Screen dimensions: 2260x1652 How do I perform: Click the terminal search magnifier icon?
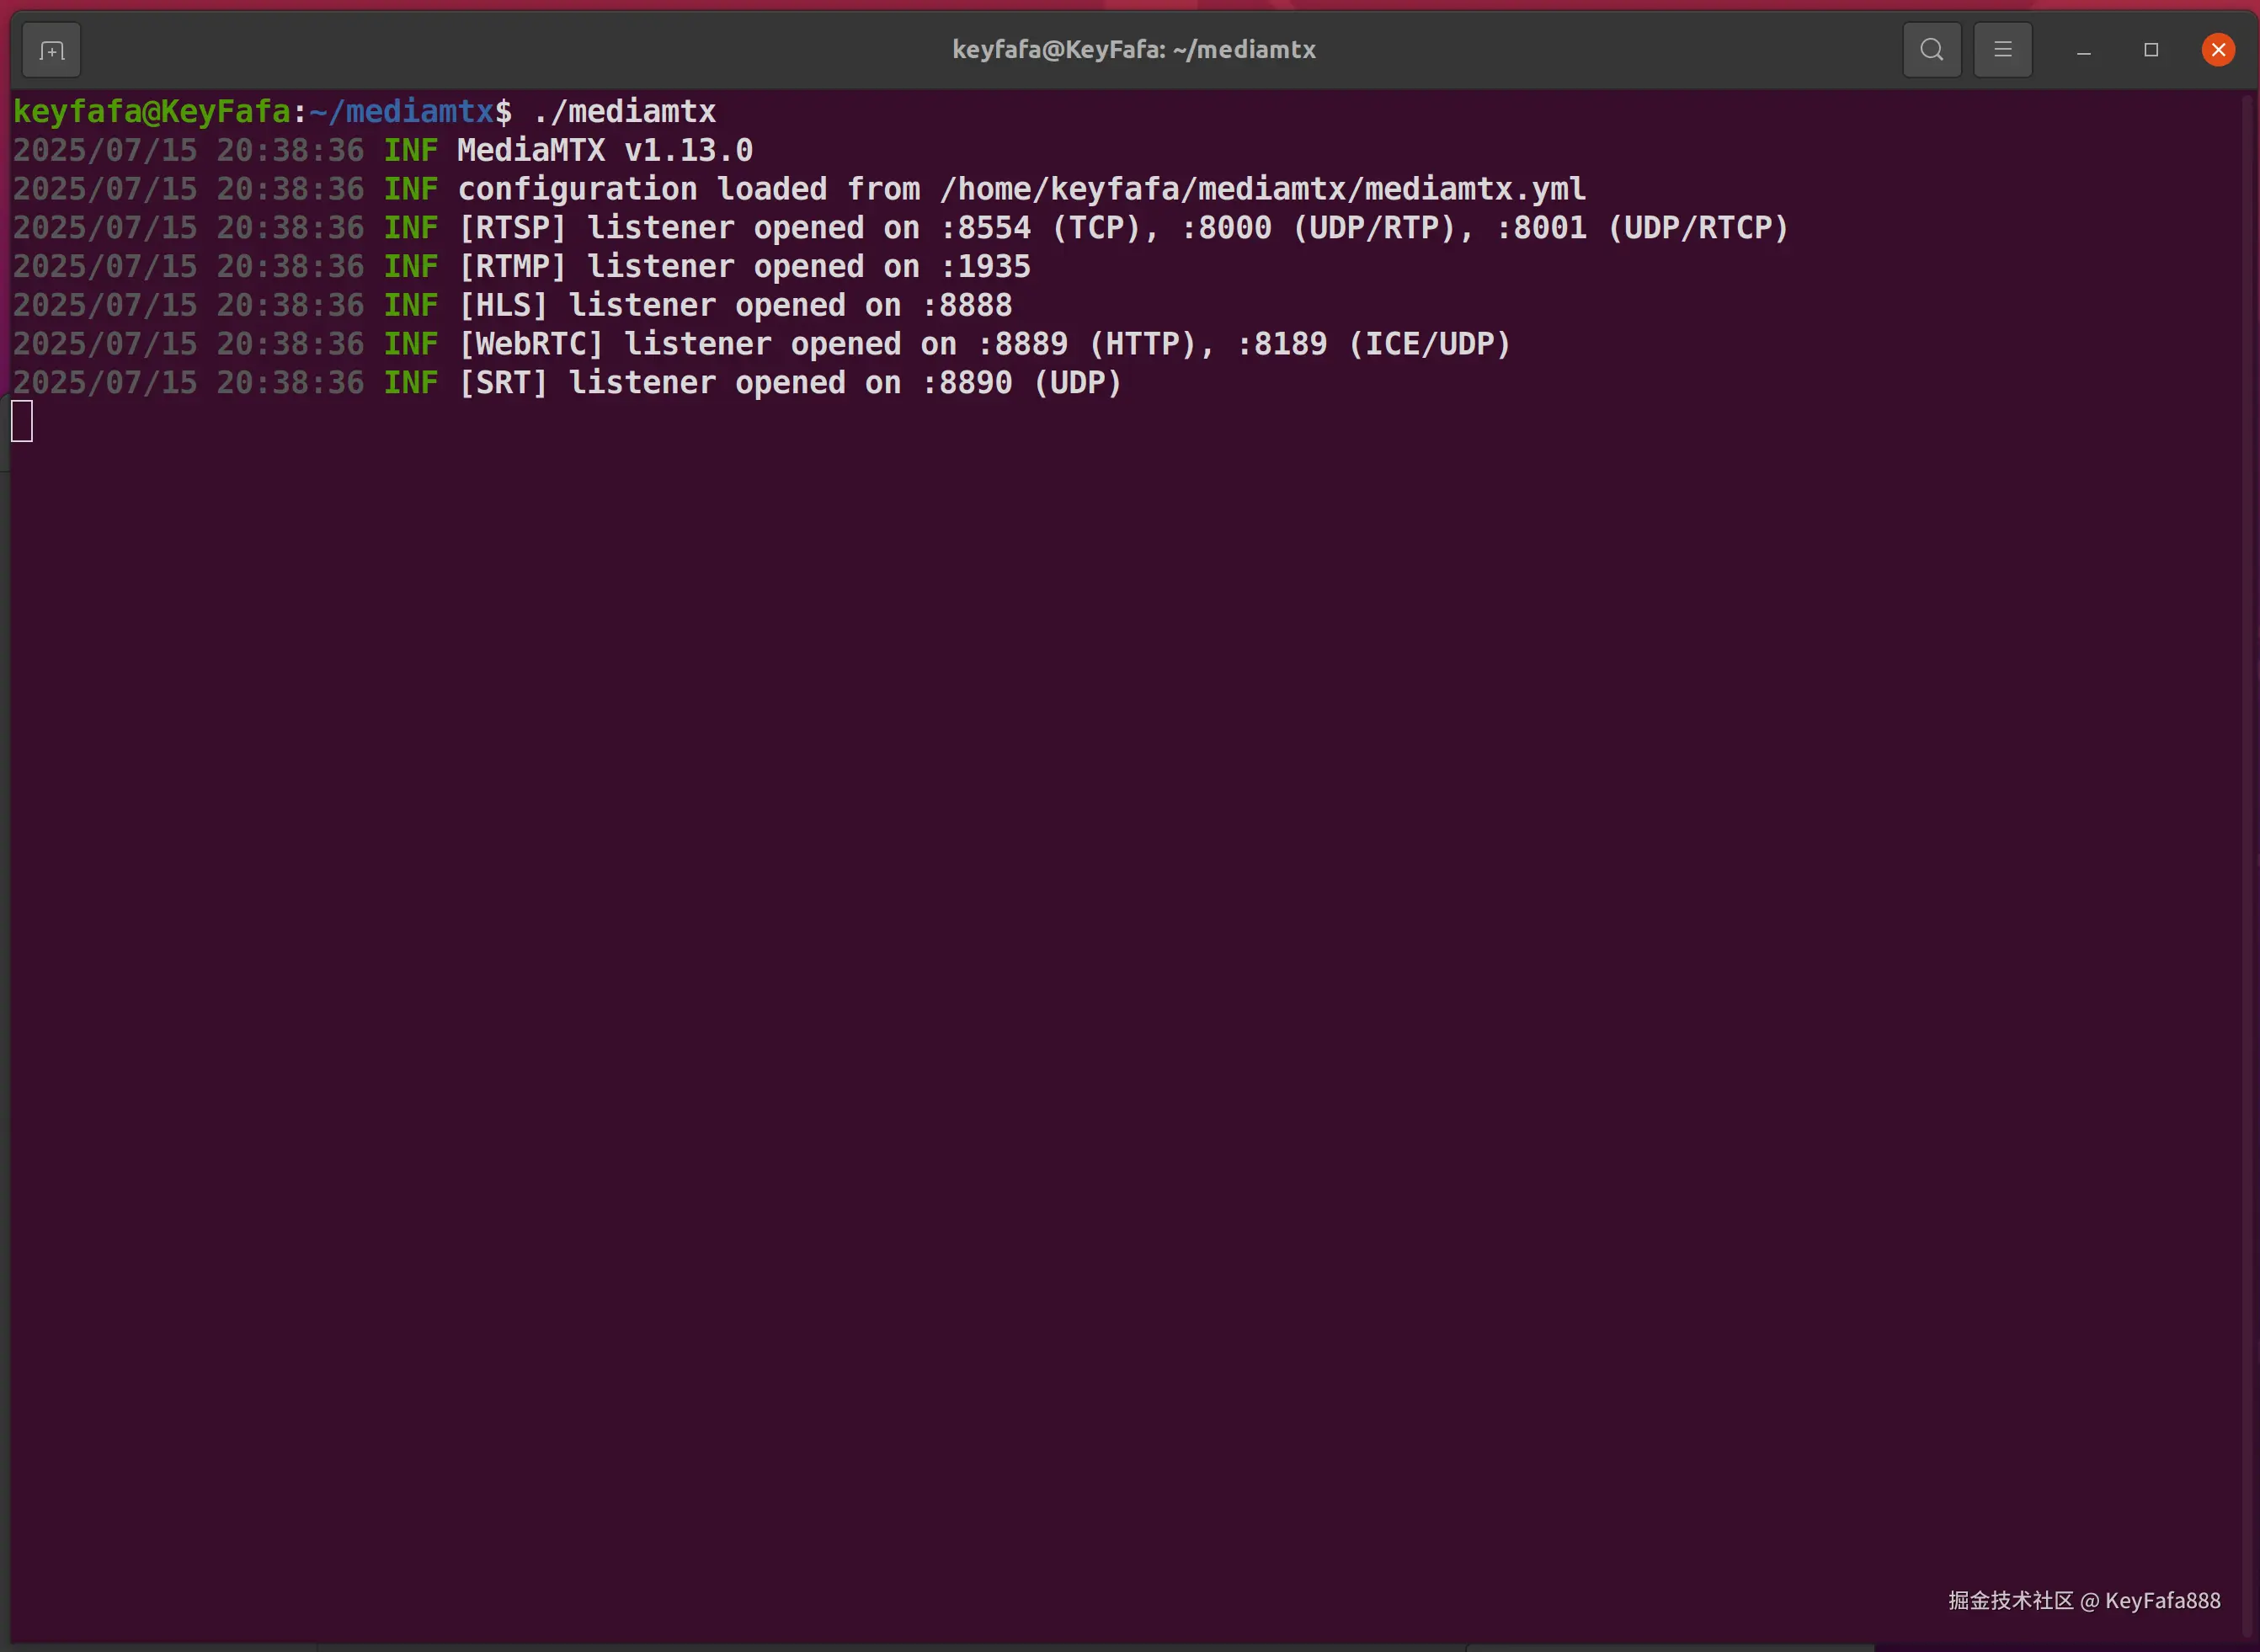coord(1931,50)
